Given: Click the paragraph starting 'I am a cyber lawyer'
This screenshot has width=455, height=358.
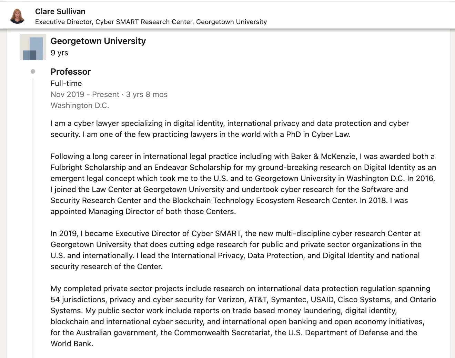Looking at the screenshot, I should (x=230, y=129).
